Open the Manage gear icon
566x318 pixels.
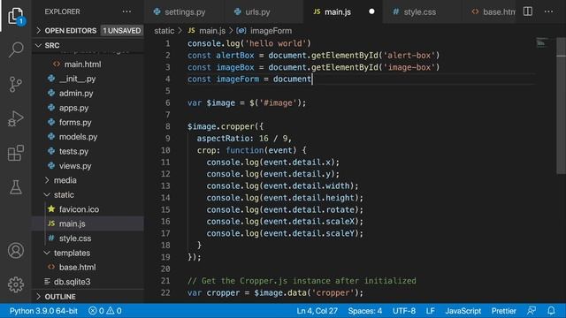pos(16,284)
